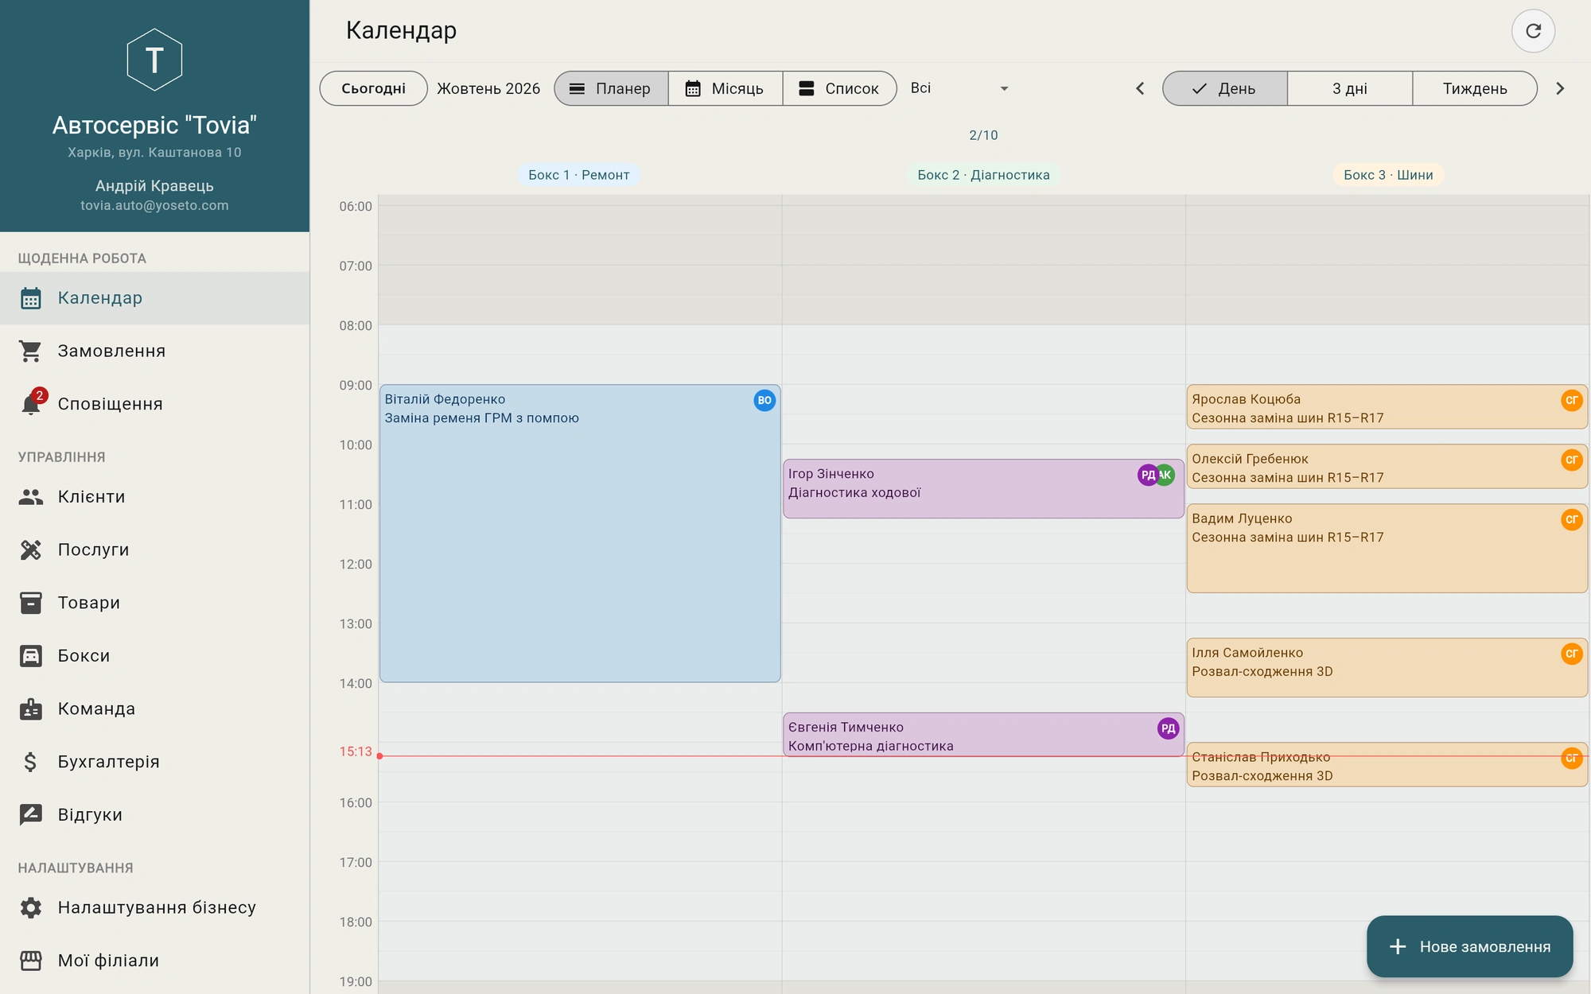
Task: Click the Жовтень 2026 month label
Action: coord(488,88)
